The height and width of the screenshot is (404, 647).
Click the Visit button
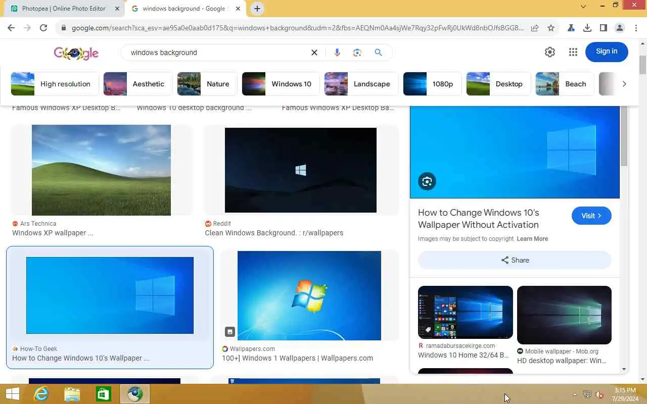pyautogui.click(x=591, y=216)
